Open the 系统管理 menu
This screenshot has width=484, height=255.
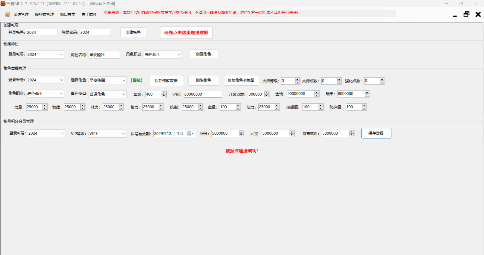[21, 15]
